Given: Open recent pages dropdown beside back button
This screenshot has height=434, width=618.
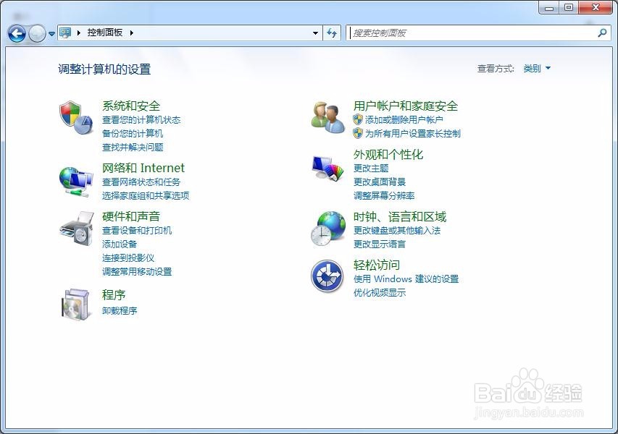Looking at the screenshot, I should [x=51, y=33].
